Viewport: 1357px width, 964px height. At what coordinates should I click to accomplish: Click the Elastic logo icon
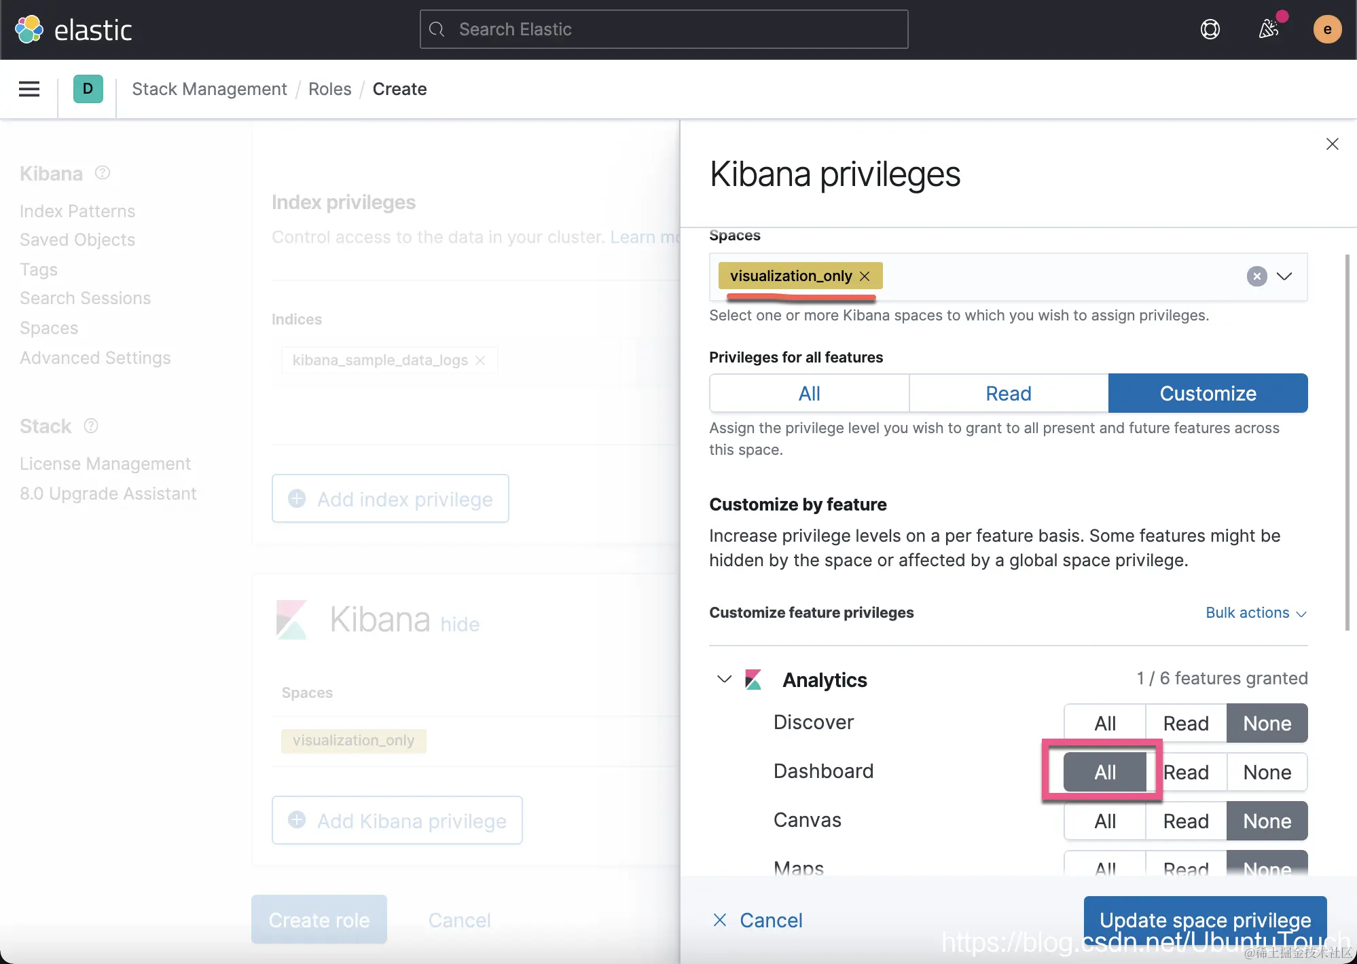pyautogui.click(x=29, y=29)
